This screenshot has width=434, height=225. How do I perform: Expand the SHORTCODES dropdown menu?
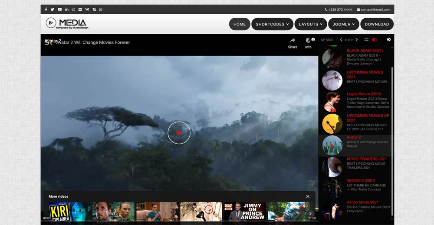coord(272,24)
